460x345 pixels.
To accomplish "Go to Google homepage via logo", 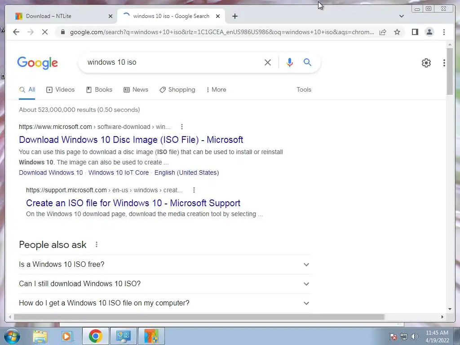I will coord(38,63).
